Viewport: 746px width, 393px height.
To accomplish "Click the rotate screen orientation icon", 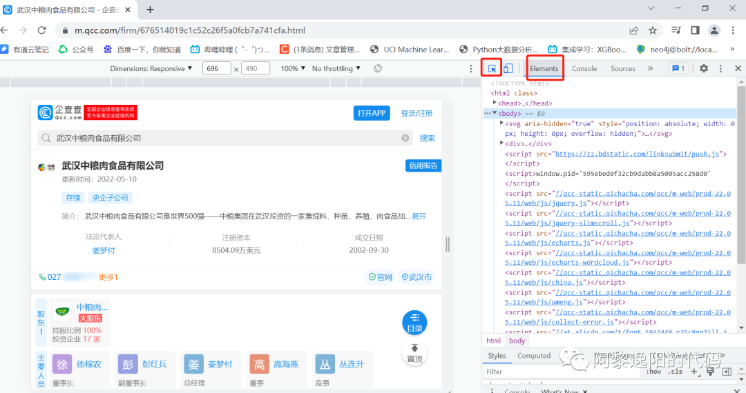I will (378, 68).
